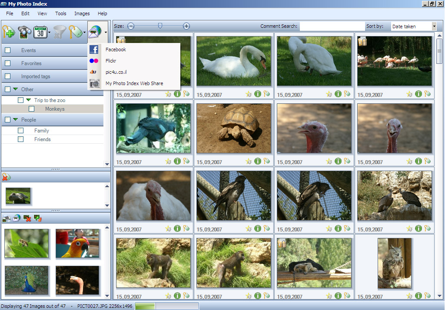The width and height of the screenshot is (445, 310).
Task: Select the parrot thumbnail in lower panel
Action: [77, 243]
